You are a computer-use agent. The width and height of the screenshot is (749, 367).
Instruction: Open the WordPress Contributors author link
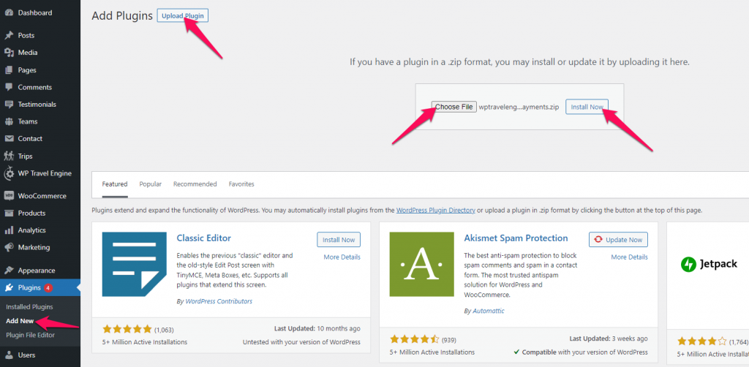coord(219,301)
